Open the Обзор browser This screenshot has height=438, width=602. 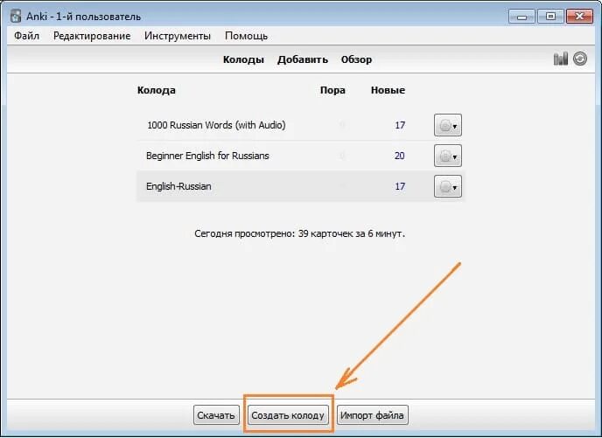[356, 59]
